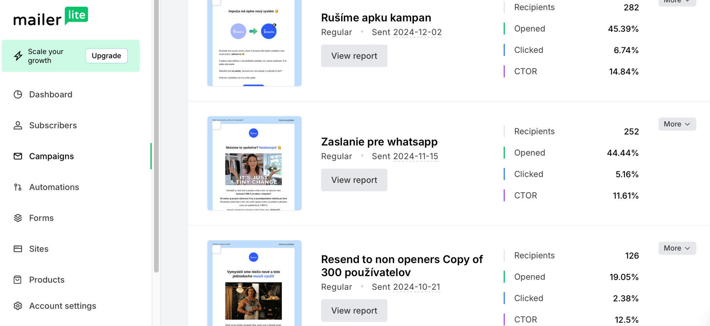Open Resend to non openers campaign title
The width and height of the screenshot is (710, 326).
tap(402, 266)
